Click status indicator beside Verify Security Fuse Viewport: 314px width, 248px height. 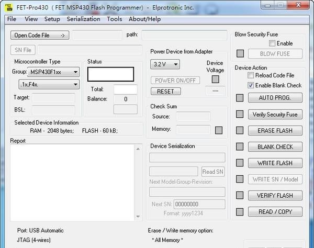click(x=240, y=114)
